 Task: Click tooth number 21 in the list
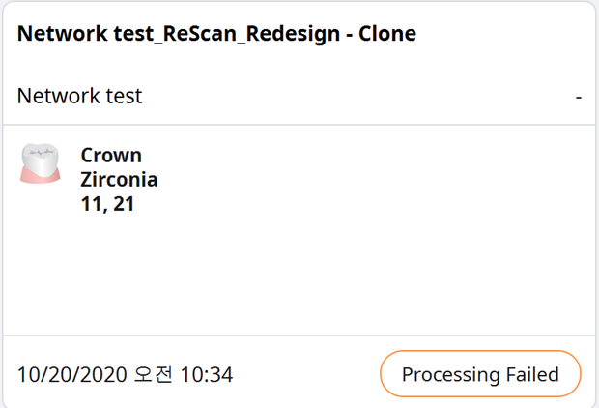[x=124, y=204]
